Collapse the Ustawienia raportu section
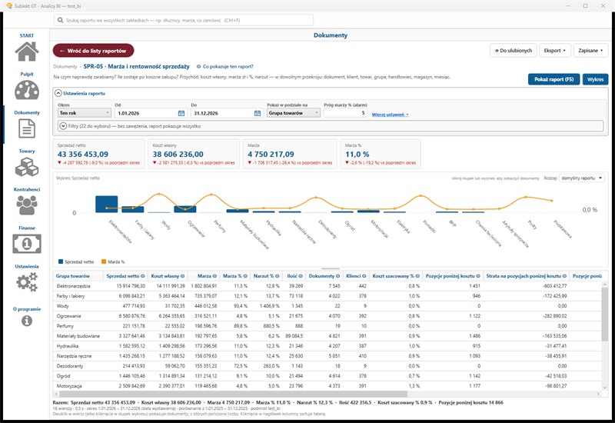Image resolution: width=615 pixels, height=423 pixels. click(x=58, y=93)
